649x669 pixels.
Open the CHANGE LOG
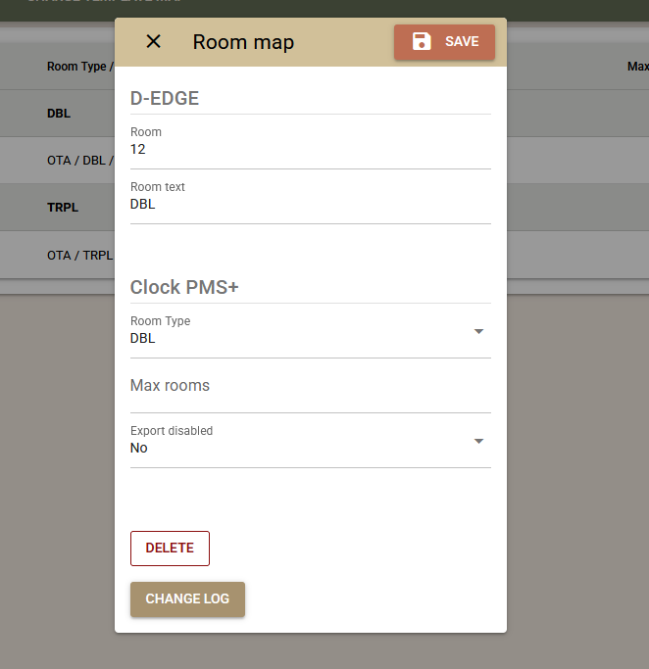pos(187,599)
